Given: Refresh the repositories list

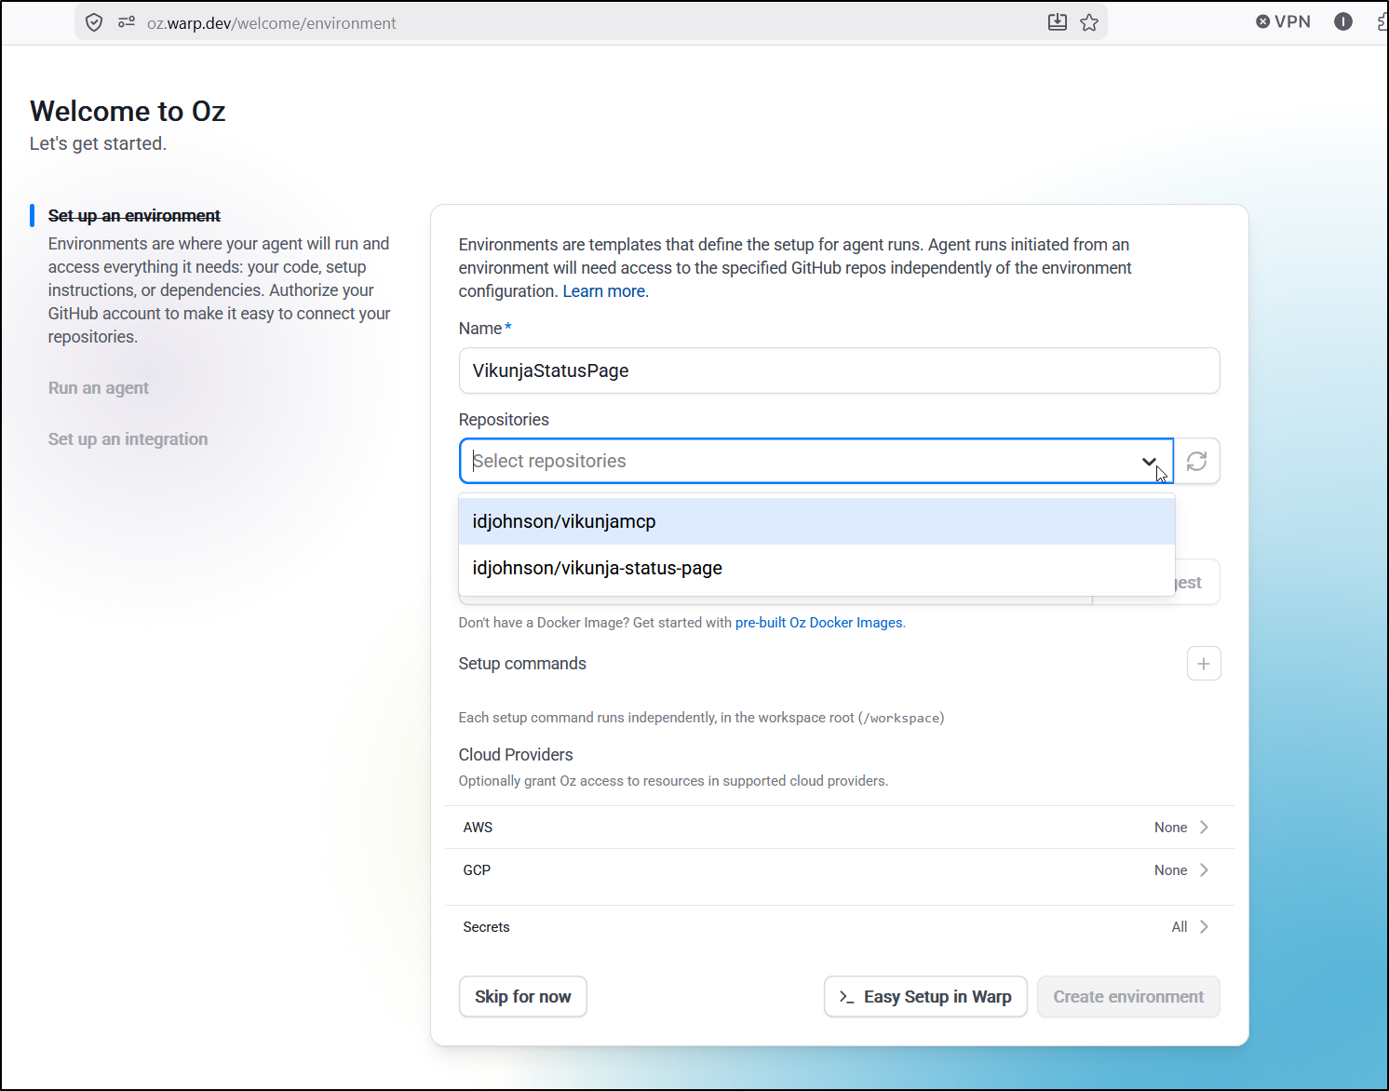Looking at the screenshot, I should [1197, 461].
